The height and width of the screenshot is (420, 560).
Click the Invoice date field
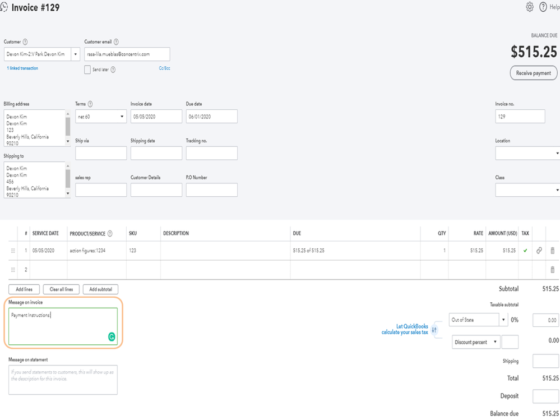click(x=156, y=117)
